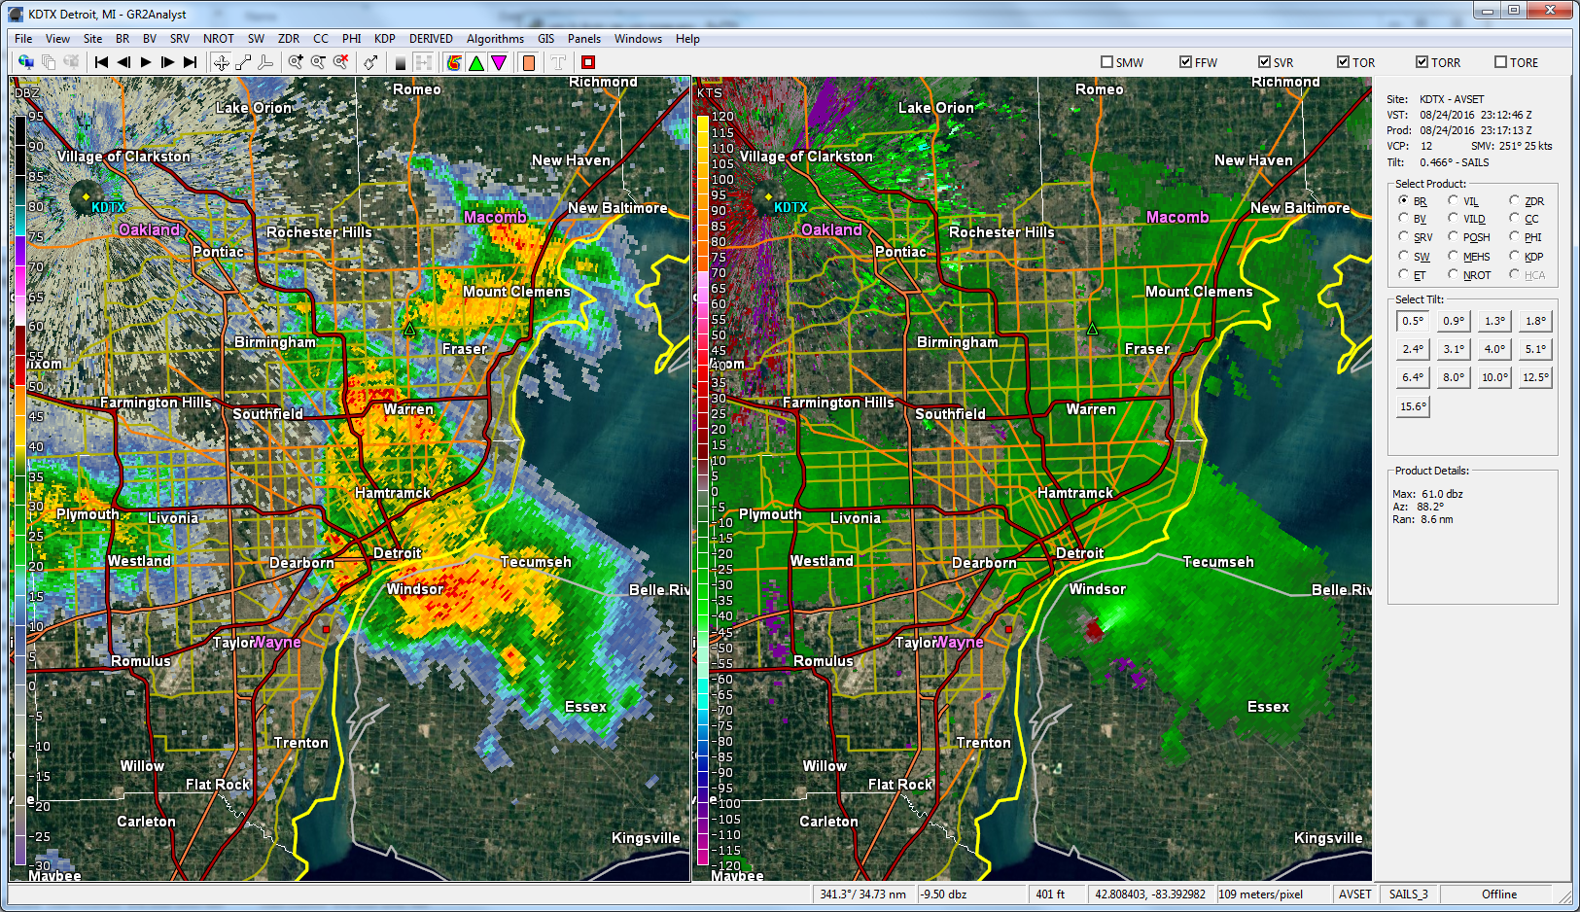The height and width of the screenshot is (912, 1580).
Task: Uncheck the FFW warnings checkbox
Action: [x=1185, y=62]
